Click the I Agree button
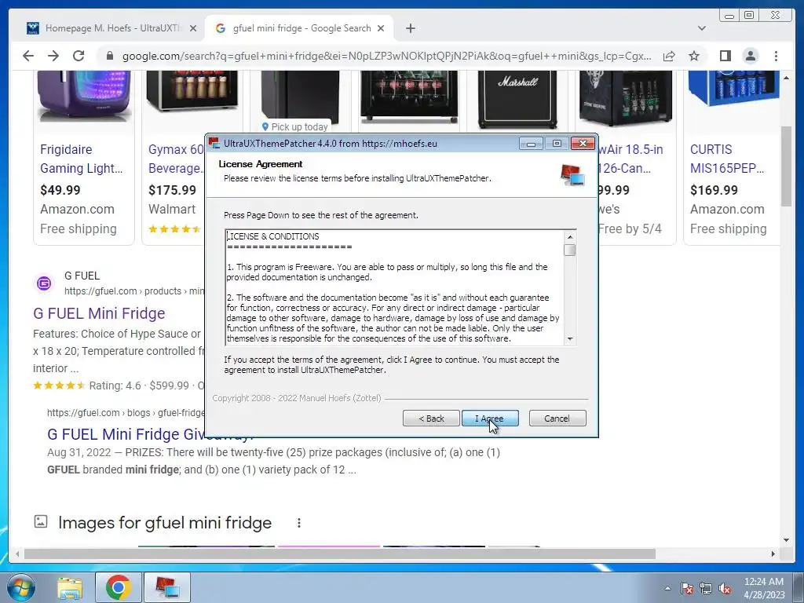 click(x=490, y=418)
